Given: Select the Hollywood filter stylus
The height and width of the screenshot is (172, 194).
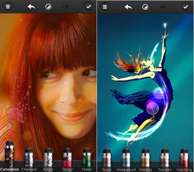Looking at the screenshot, I should tap(126, 158).
